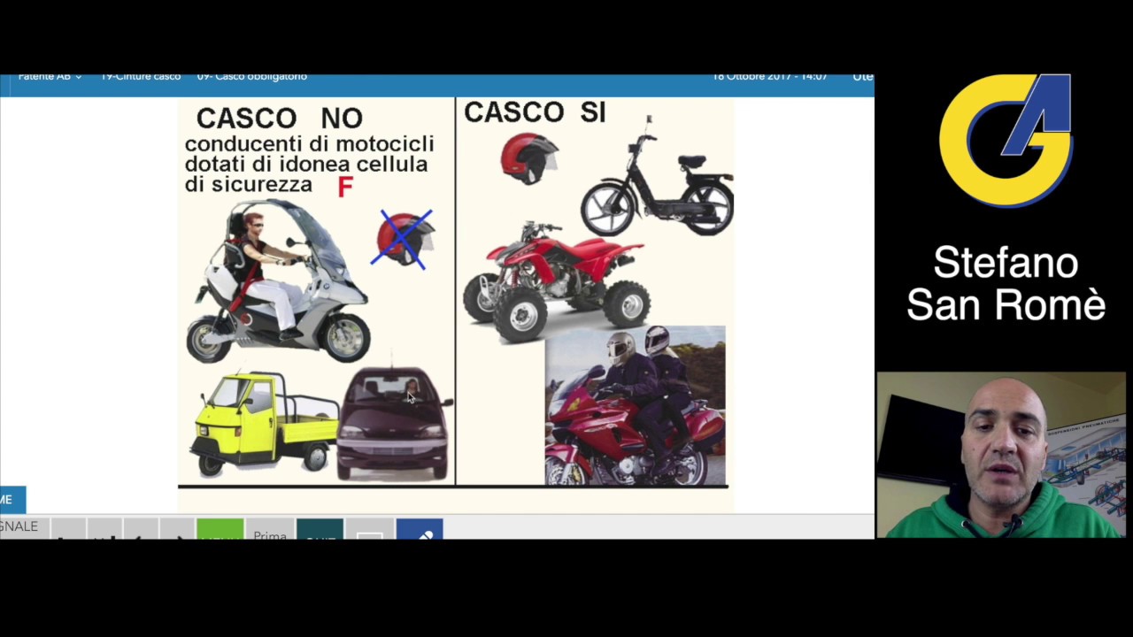
Task: Click the CASCO NO heading
Action: (x=279, y=119)
